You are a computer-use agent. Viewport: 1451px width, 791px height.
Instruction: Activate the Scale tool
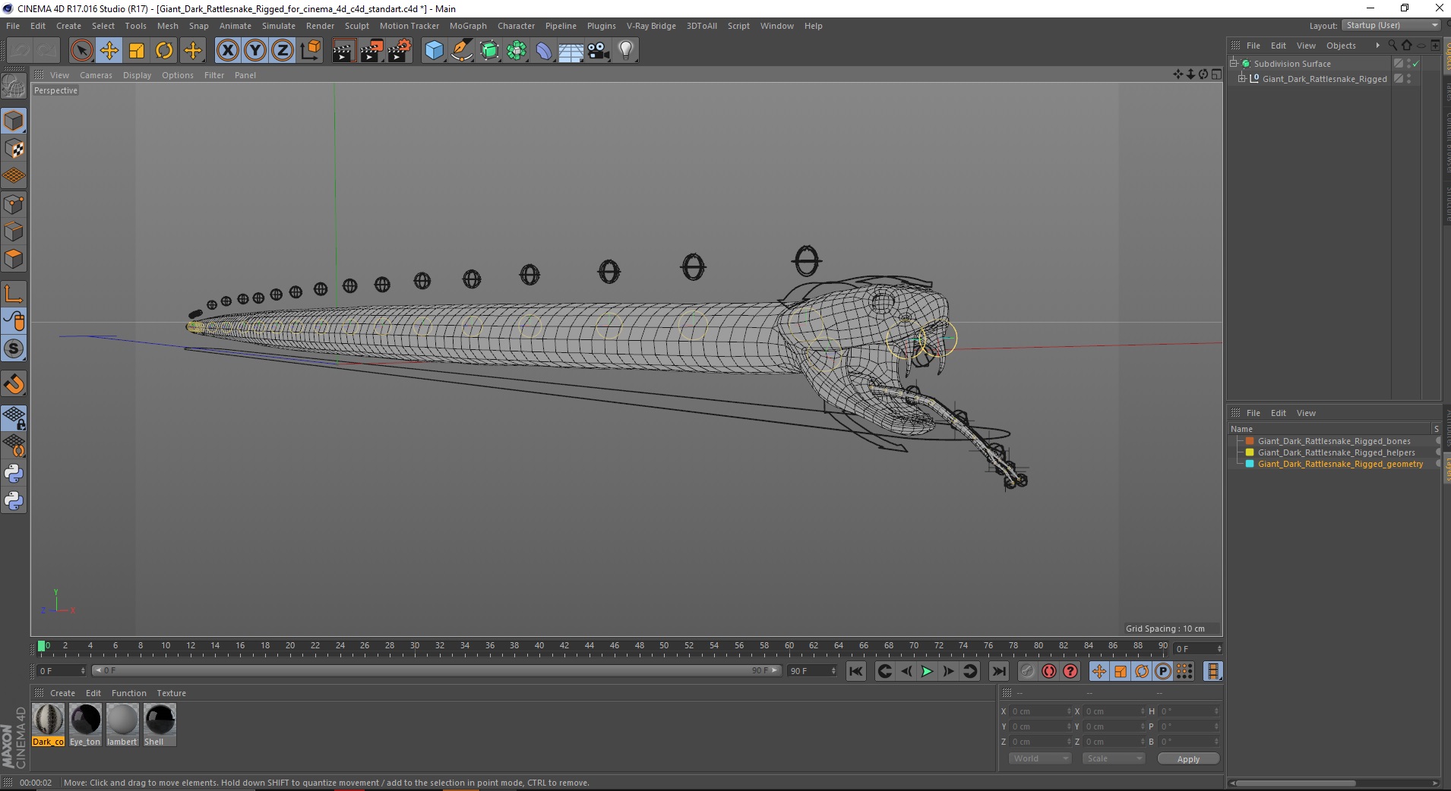coord(137,51)
